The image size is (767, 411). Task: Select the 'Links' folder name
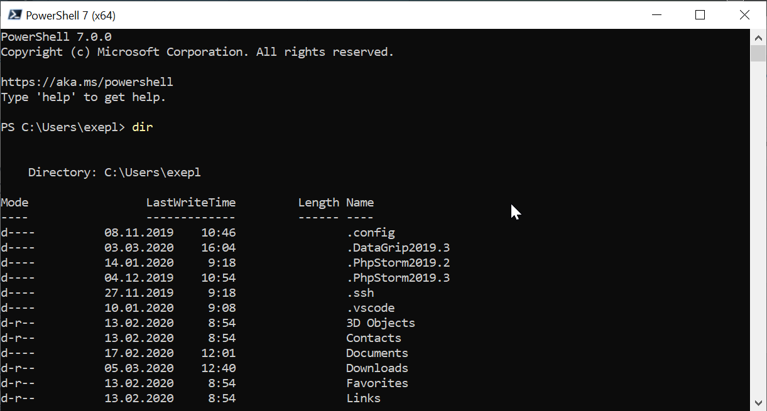coord(364,398)
